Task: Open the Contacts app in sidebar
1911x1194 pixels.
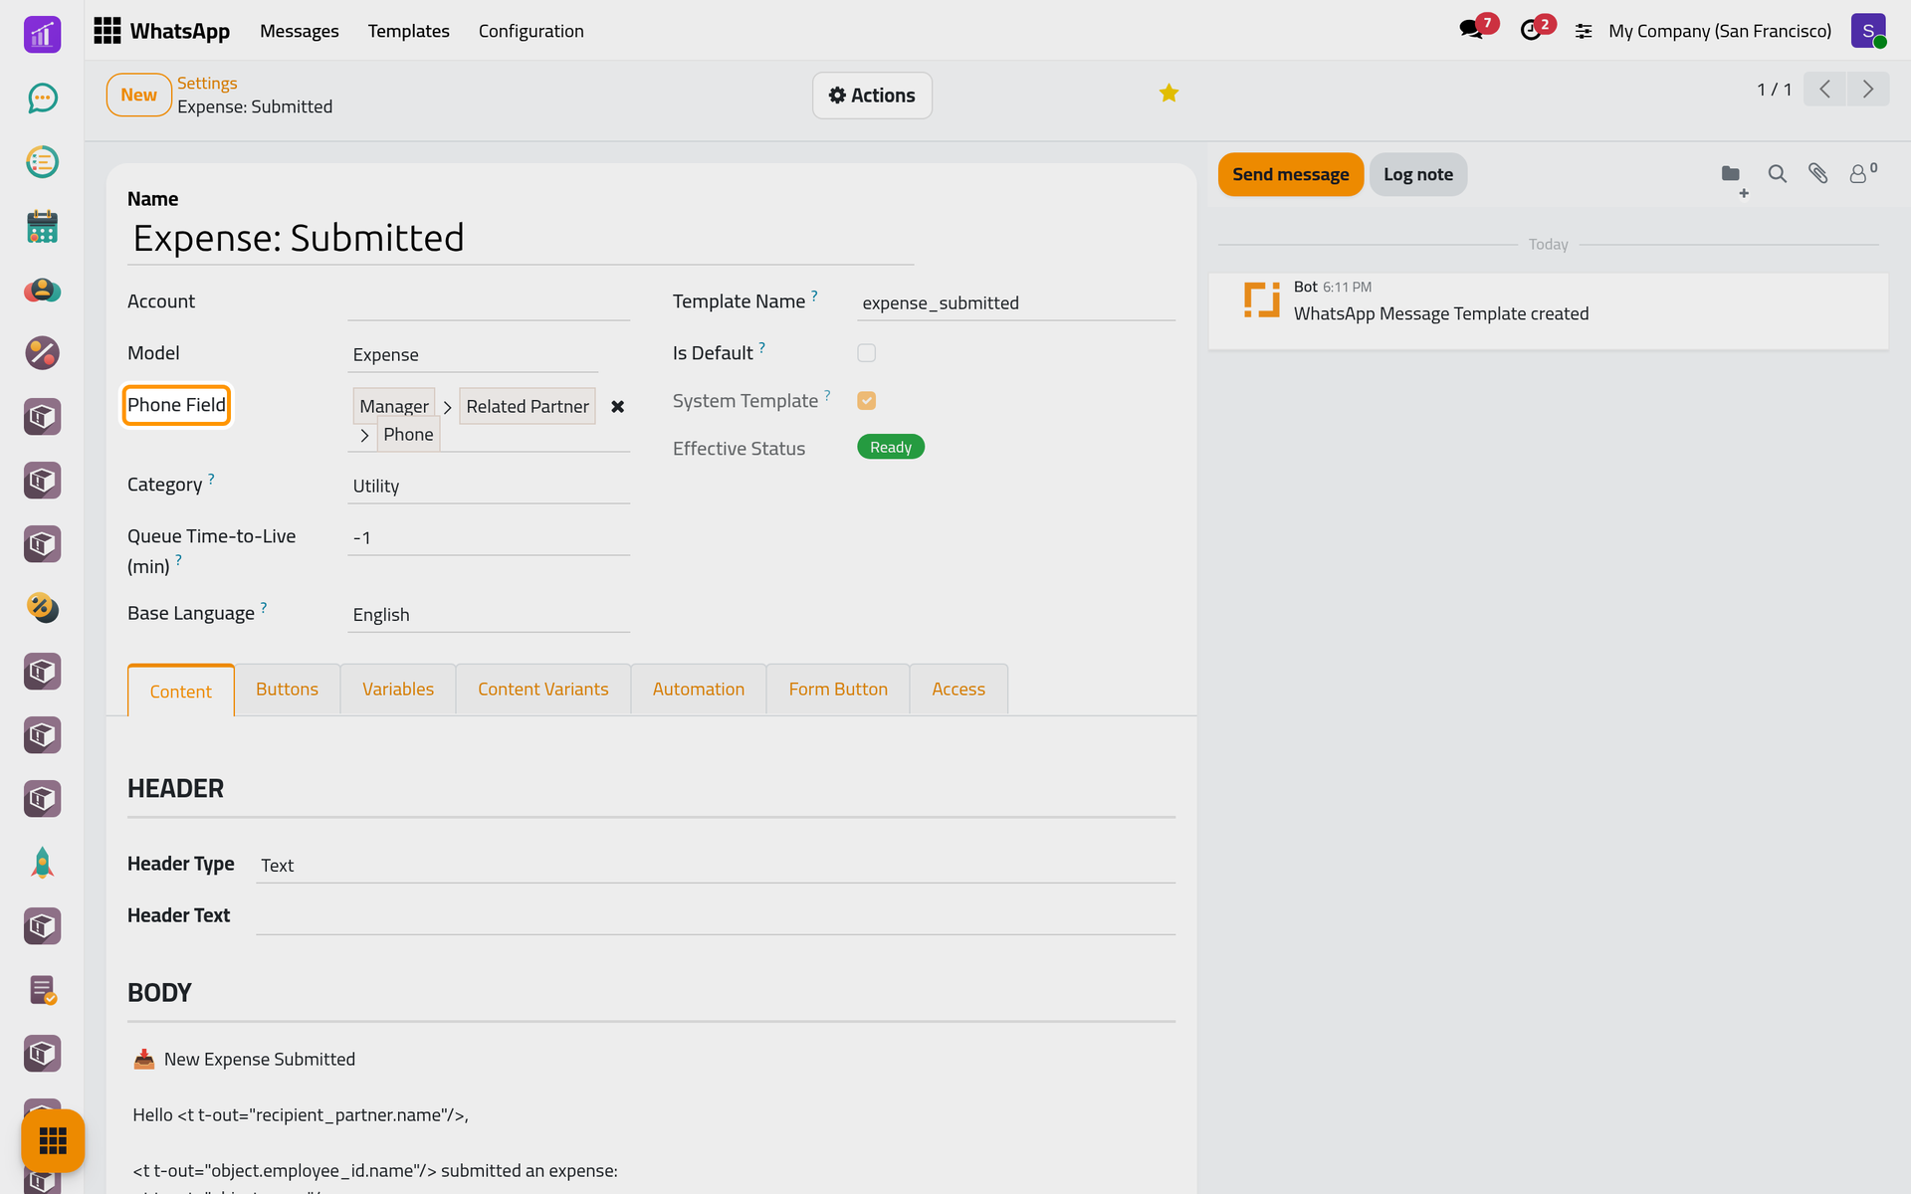Action: 42,290
